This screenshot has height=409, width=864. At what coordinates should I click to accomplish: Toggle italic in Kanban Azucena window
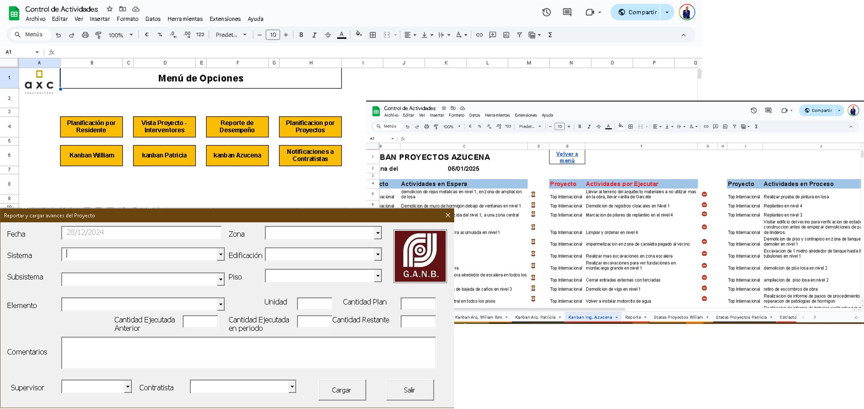tap(589, 126)
